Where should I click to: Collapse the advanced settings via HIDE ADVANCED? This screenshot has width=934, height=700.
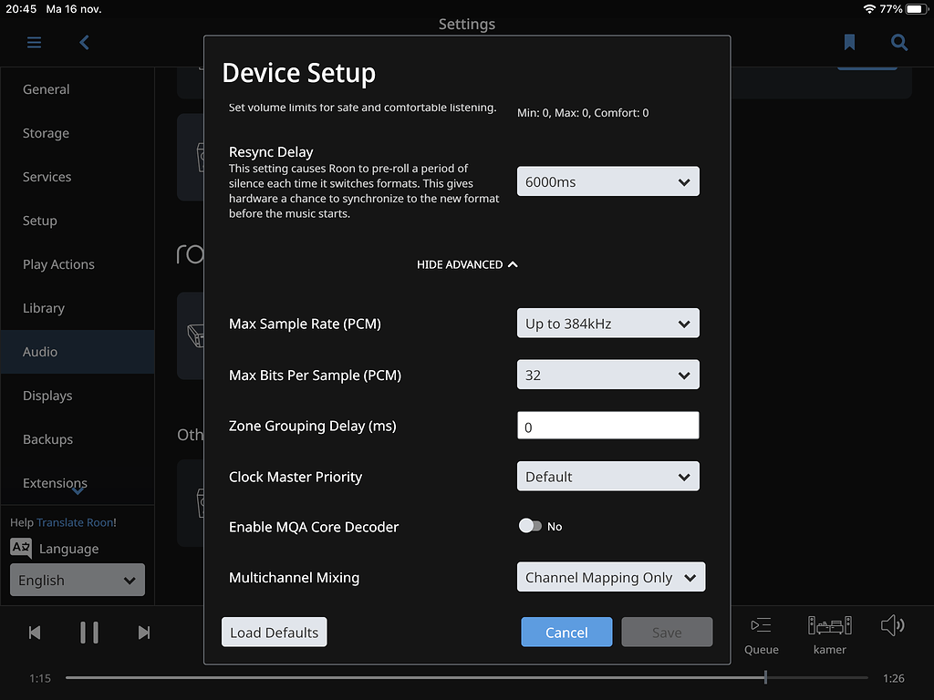click(x=467, y=264)
